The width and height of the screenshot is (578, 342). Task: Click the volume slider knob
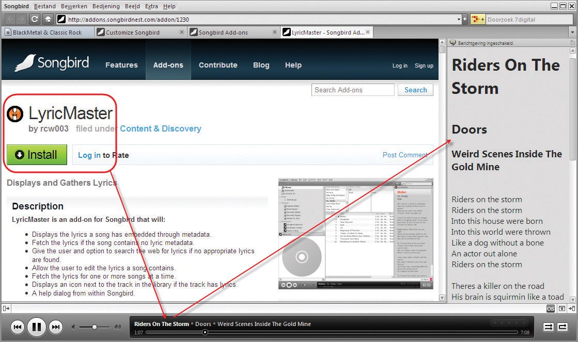95,327
